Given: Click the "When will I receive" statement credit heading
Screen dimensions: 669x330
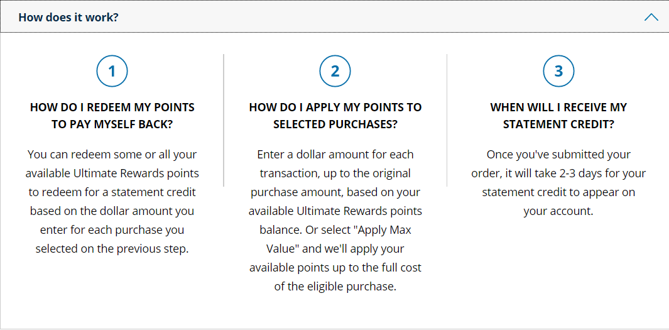Looking at the screenshot, I should click(x=558, y=116).
